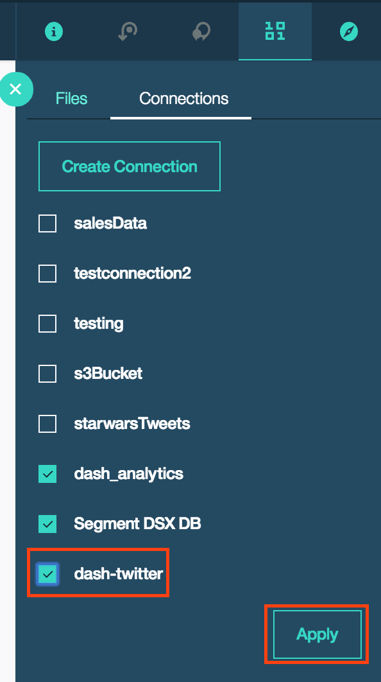
Task: Check the s3Bucket connection
Action: click(47, 373)
